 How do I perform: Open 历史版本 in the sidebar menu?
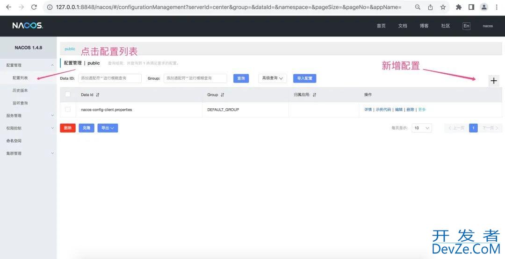click(x=20, y=91)
